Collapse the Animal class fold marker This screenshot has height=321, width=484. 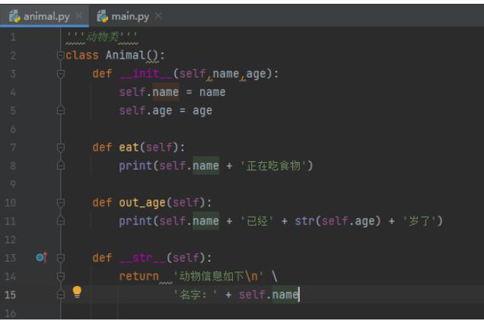(61, 56)
